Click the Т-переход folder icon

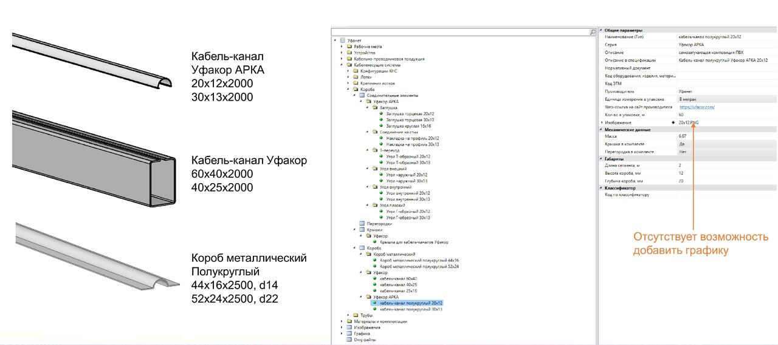[375, 150]
